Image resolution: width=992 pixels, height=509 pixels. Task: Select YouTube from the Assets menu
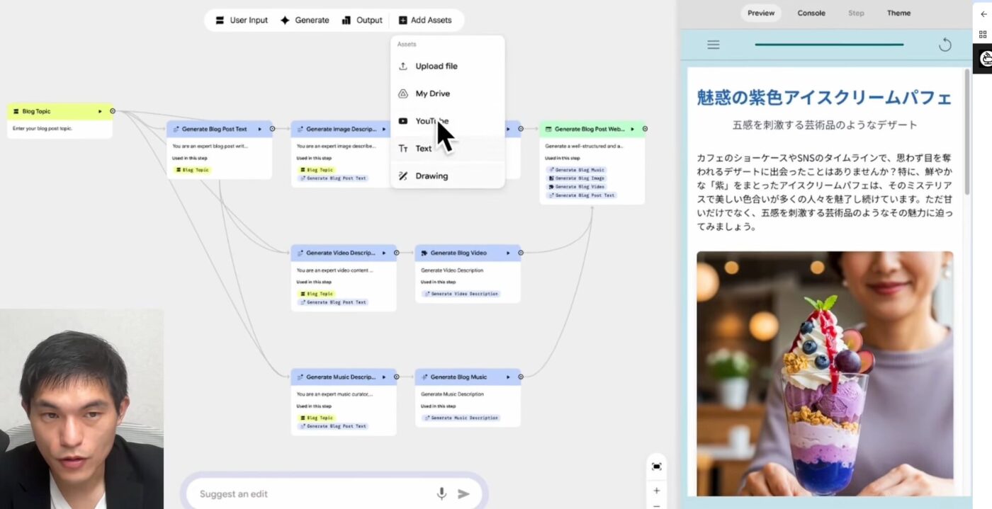(432, 121)
